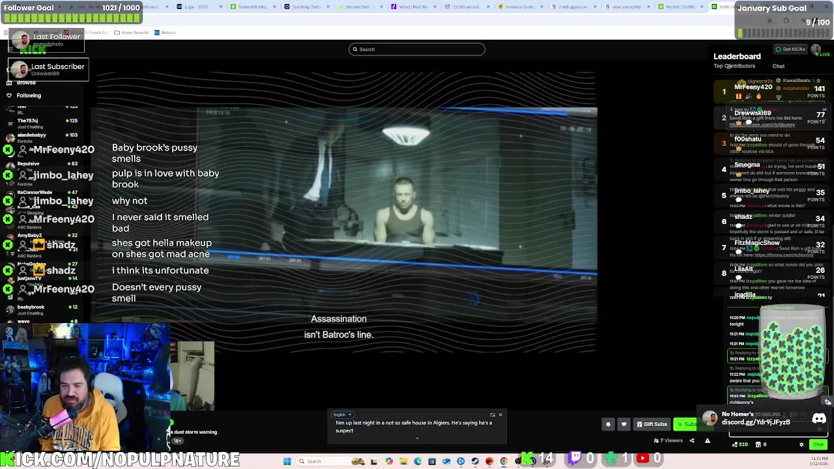The width and height of the screenshot is (834, 469).
Task: Open chat settings gear
Action: (801, 444)
